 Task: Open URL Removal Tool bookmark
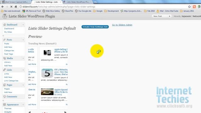point(31,11)
